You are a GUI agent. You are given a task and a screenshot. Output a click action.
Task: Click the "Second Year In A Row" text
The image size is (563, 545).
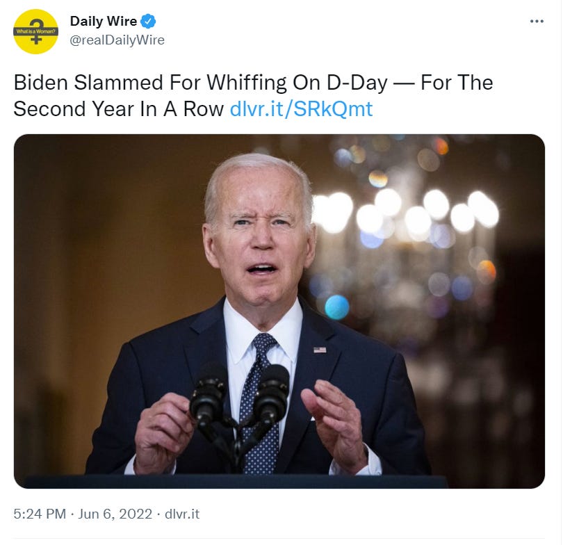[118, 108]
